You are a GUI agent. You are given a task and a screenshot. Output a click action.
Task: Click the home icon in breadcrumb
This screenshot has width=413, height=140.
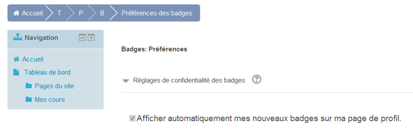pyautogui.click(x=16, y=13)
